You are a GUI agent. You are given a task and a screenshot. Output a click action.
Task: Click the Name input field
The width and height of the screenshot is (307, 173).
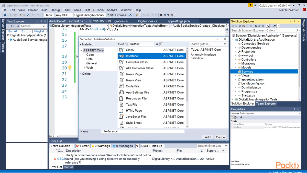143,131
